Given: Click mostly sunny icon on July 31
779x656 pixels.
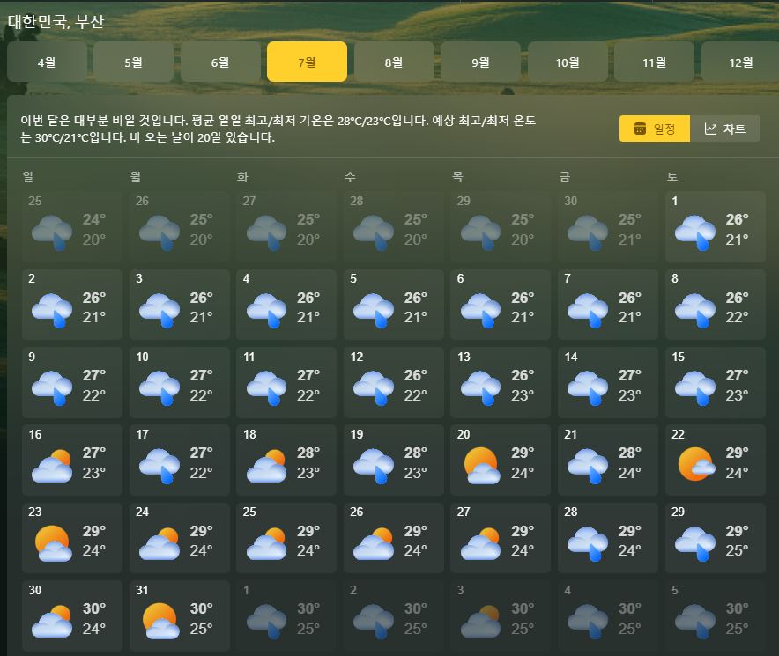Looking at the screenshot, I should click(x=160, y=621).
